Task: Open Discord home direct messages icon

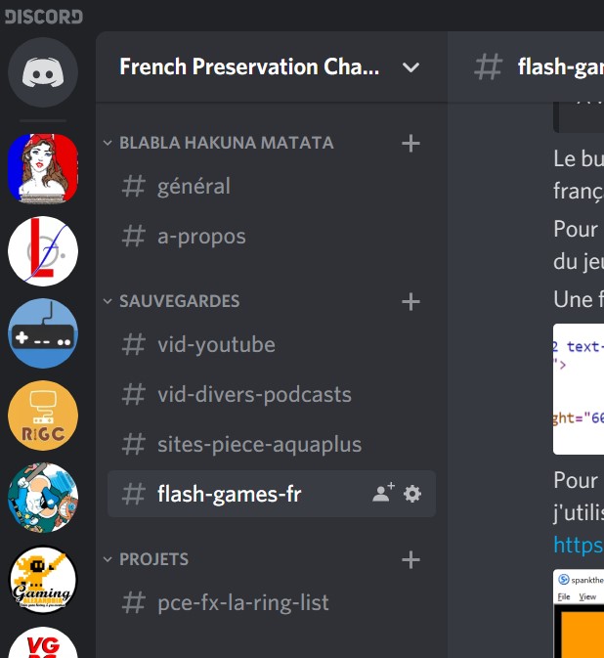Action: click(43, 72)
